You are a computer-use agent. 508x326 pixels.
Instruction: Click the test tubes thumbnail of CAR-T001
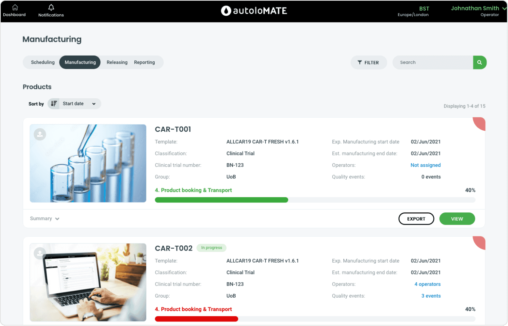click(x=88, y=163)
